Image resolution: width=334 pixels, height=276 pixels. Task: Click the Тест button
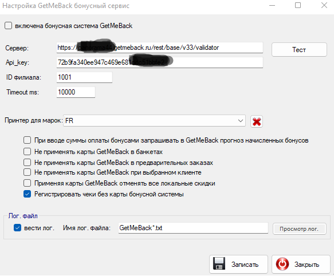pos(299,50)
